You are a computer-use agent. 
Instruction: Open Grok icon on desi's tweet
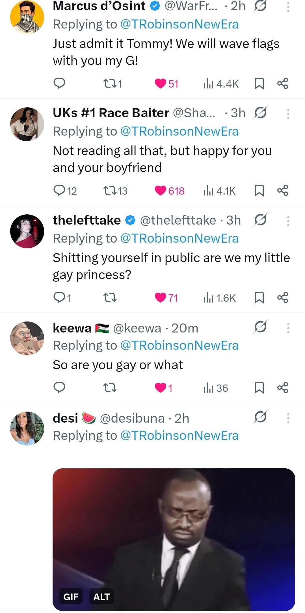tap(260, 417)
